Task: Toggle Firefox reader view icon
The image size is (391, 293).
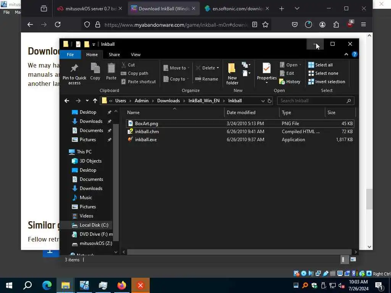Action: [x=255, y=24]
